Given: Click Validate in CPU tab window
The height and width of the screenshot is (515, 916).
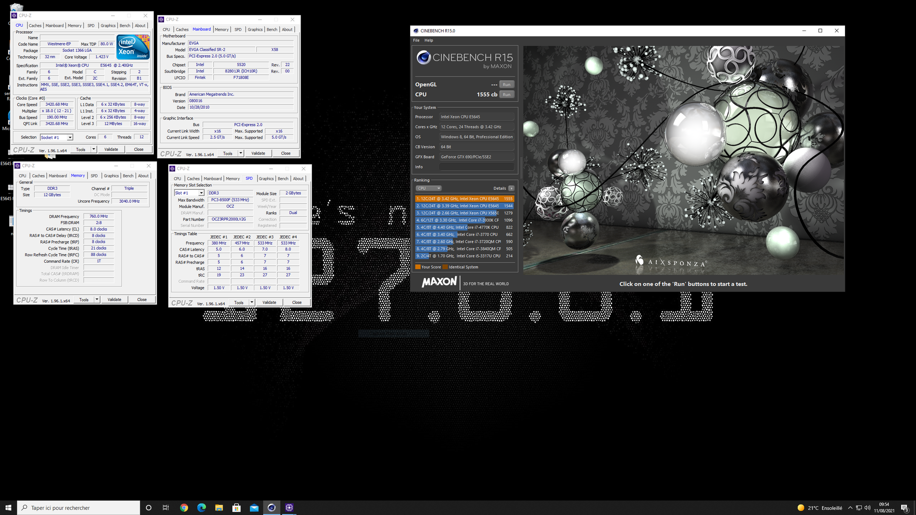Looking at the screenshot, I should click(111, 149).
